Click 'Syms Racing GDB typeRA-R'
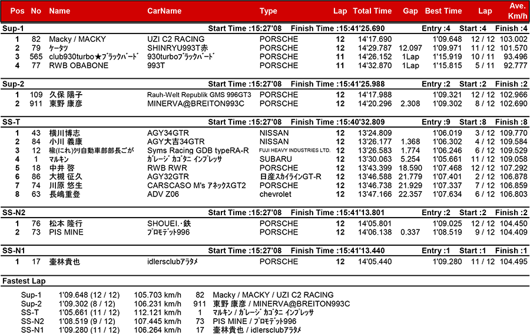Image resolution: width=530 pixels, height=334 pixels. tap(198, 151)
